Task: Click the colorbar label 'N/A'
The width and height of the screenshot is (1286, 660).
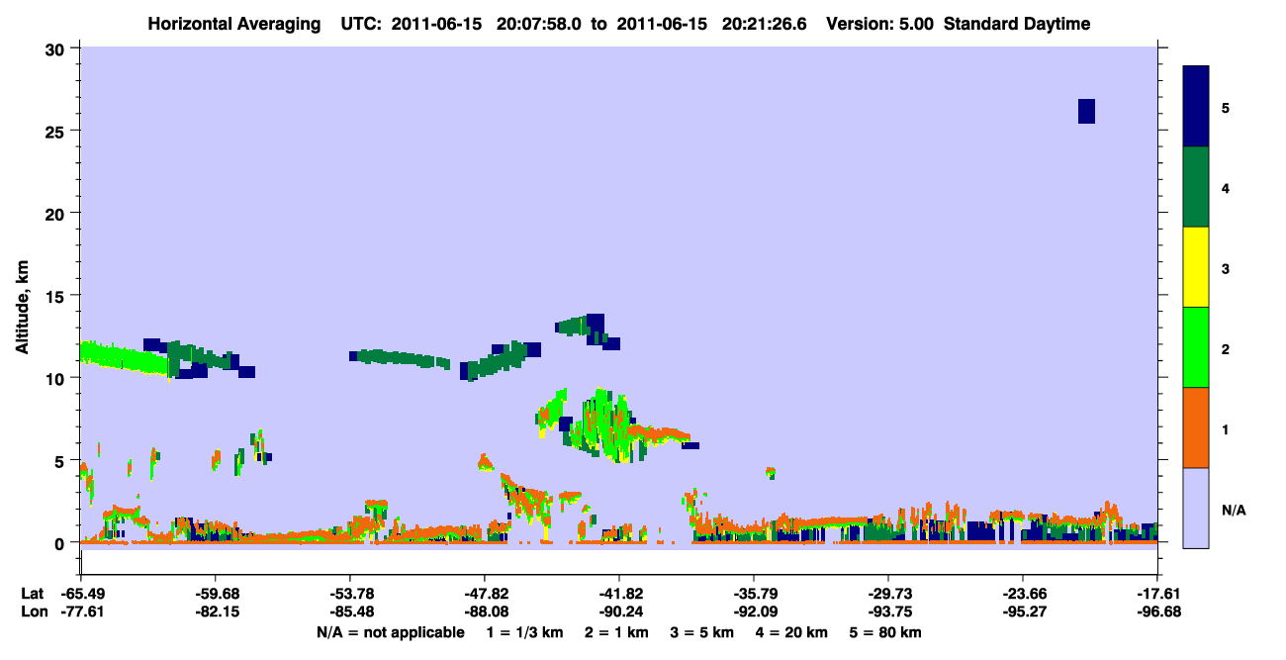Action: [1233, 510]
